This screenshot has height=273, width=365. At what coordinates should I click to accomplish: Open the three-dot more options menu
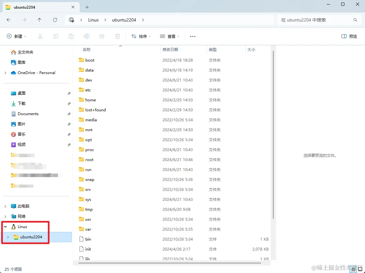[x=193, y=37]
